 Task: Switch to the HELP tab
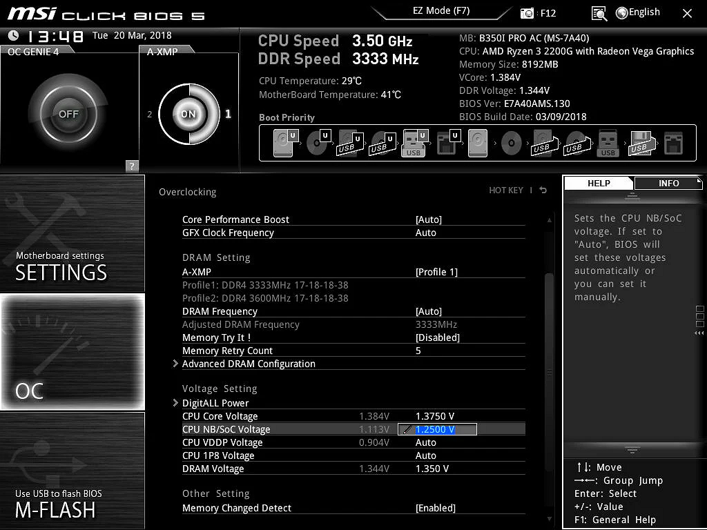point(599,183)
